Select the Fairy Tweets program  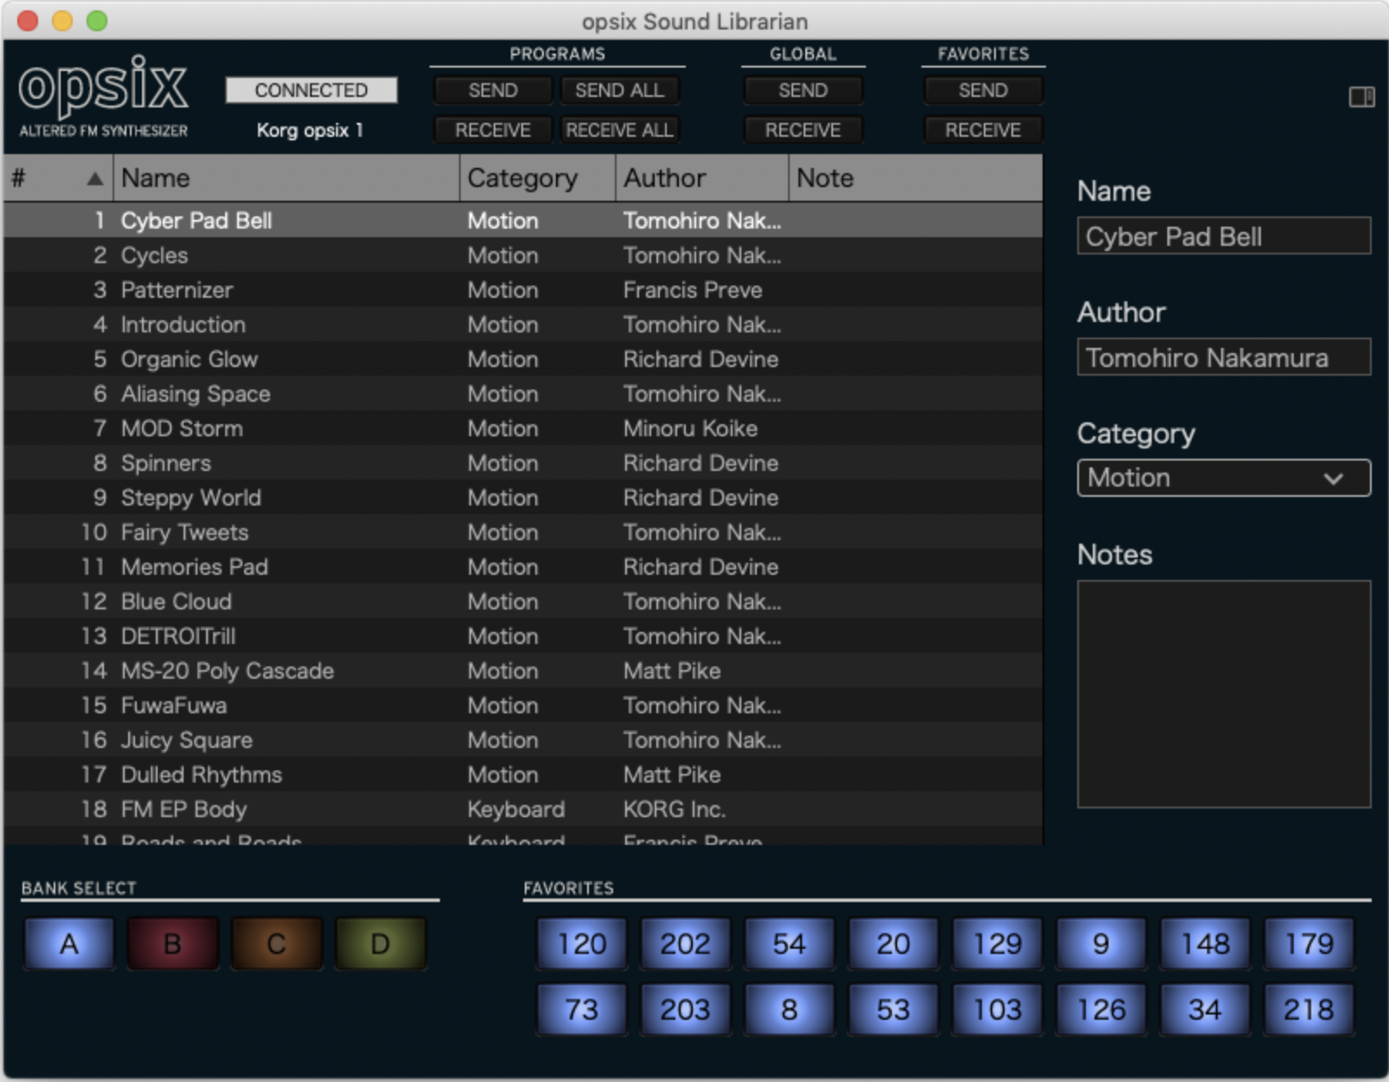coord(523,532)
